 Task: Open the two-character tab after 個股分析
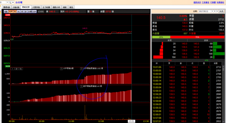pos(65,7)
